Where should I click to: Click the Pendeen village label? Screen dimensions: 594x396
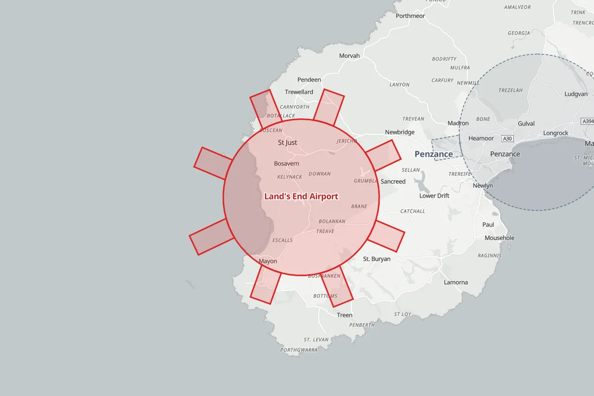pos(309,80)
